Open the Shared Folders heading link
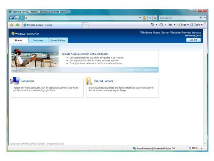 pyautogui.click(x=103, y=81)
